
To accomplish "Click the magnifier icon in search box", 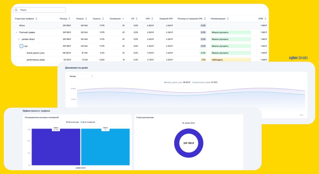I will [16, 10].
